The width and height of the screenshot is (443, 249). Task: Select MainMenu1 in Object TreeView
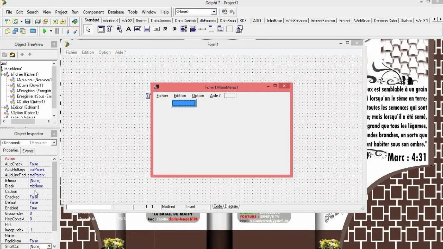pyautogui.click(x=13, y=69)
